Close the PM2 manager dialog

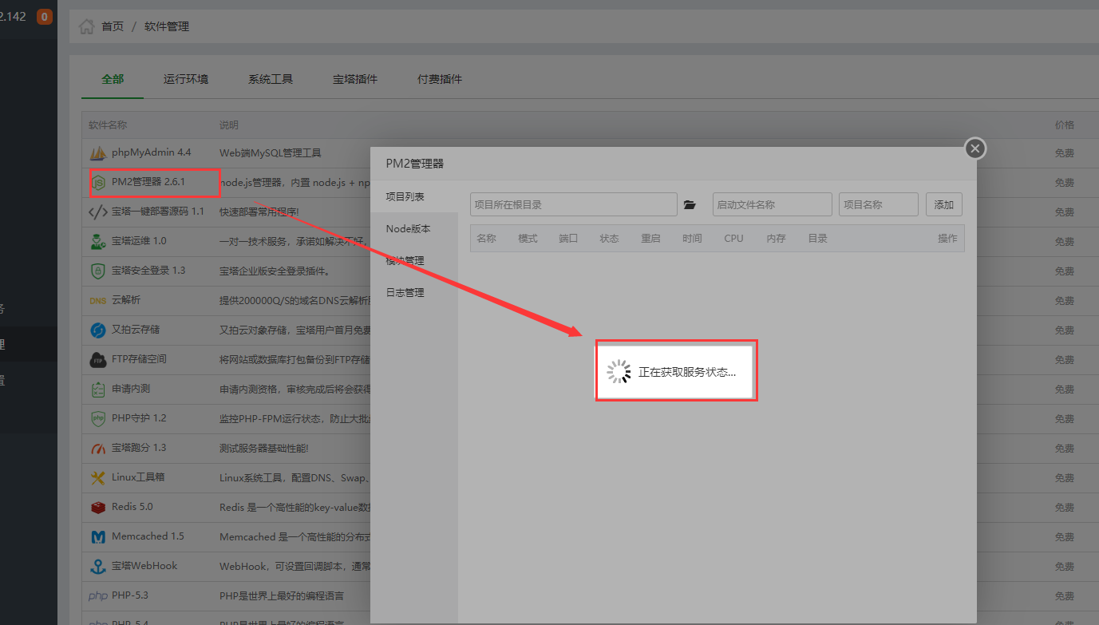(x=975, y=148)
